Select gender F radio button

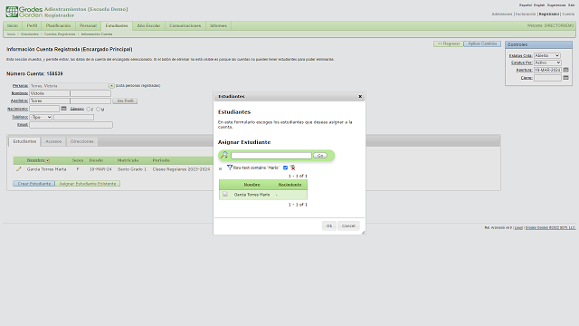click(x=89, y=109)
